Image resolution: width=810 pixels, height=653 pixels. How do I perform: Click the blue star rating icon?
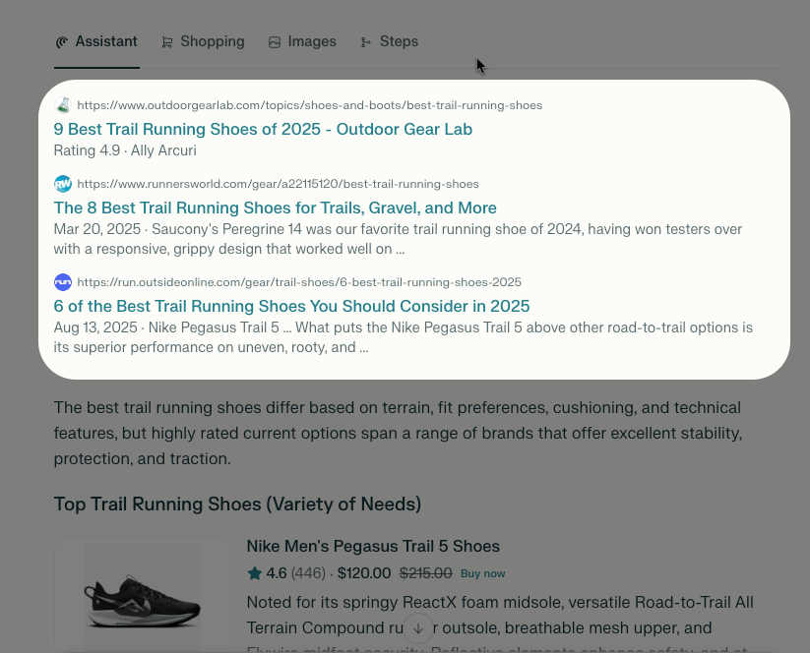coord(254,573)
